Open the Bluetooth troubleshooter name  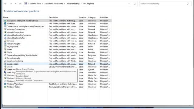[11, 24]
